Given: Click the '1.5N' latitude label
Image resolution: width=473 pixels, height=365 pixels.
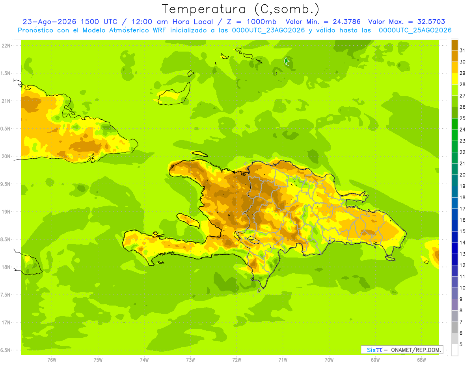Looking at the screenshot, I should tap(6, 73).
